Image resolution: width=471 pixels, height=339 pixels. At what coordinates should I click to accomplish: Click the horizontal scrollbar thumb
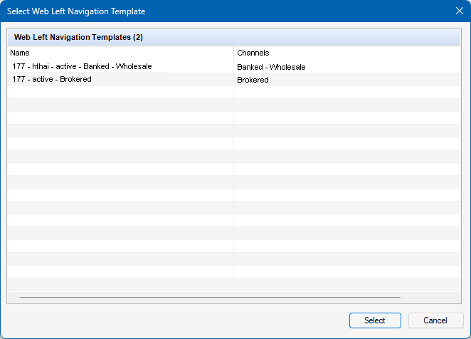tap(210, 297)
